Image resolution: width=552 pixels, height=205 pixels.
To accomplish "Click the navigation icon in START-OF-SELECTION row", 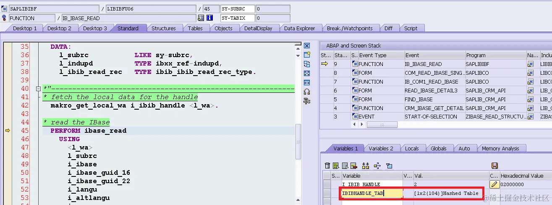I will [530, 117].
